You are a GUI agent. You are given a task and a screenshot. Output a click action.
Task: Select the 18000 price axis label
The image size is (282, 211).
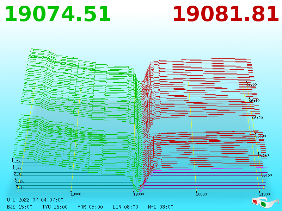pos(76,194)
